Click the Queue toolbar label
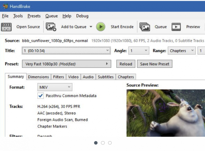Image resolution: width=205 pixels, height=151 pixels. point(161,27)
